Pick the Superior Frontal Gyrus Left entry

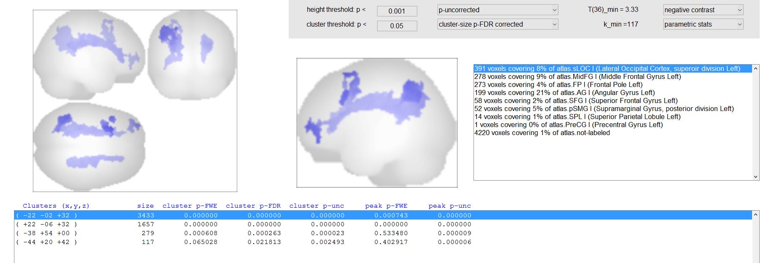coord(575,100)
